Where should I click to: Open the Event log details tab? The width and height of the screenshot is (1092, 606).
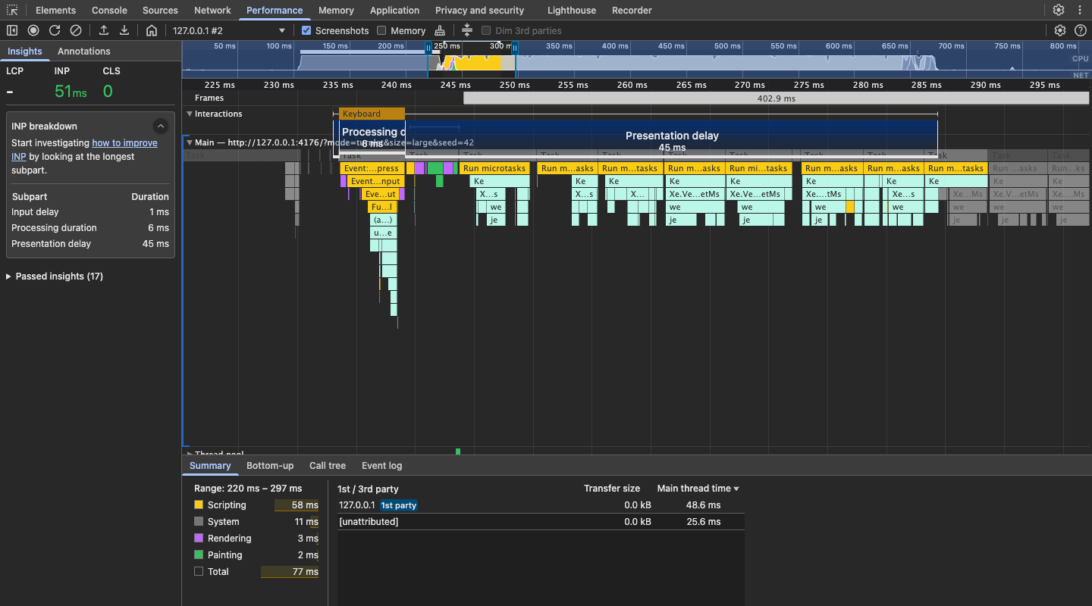[x=381, y=466]
